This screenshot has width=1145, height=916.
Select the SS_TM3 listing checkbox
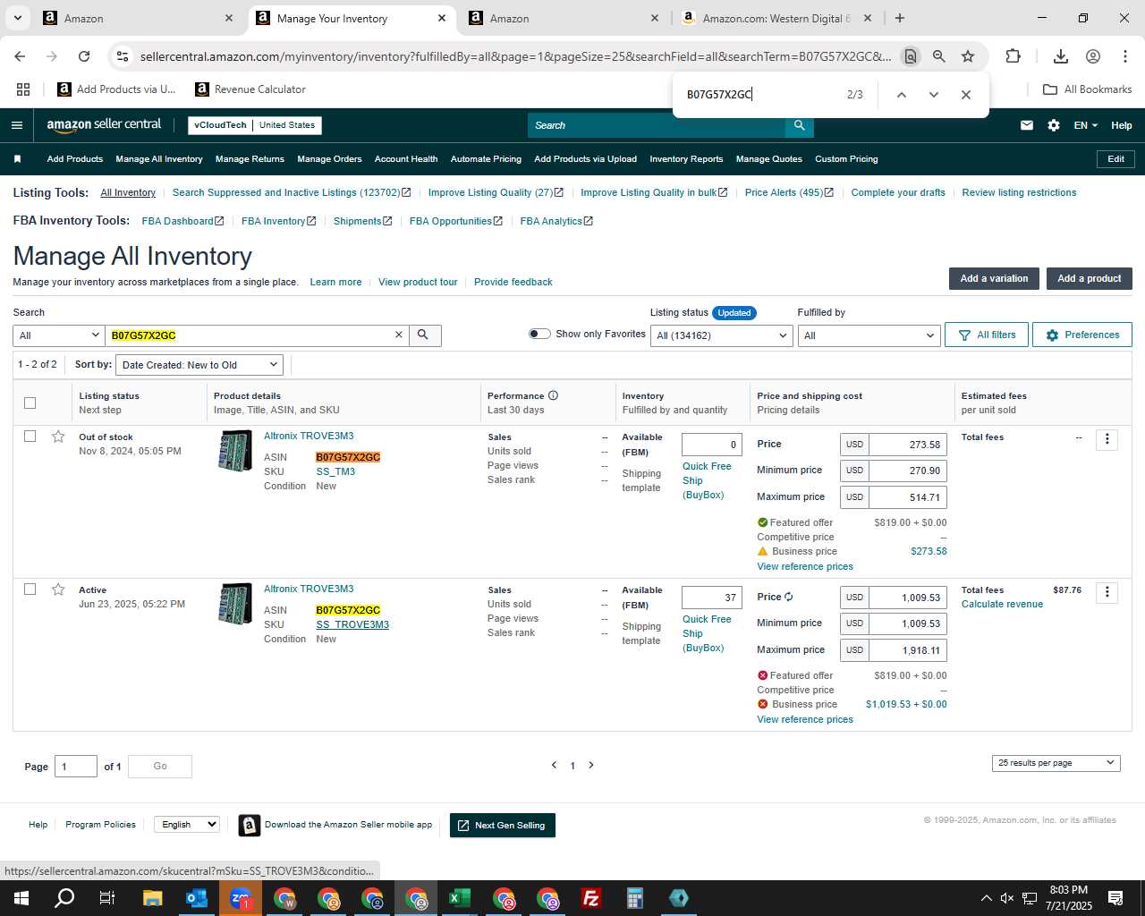pos(30,437)
